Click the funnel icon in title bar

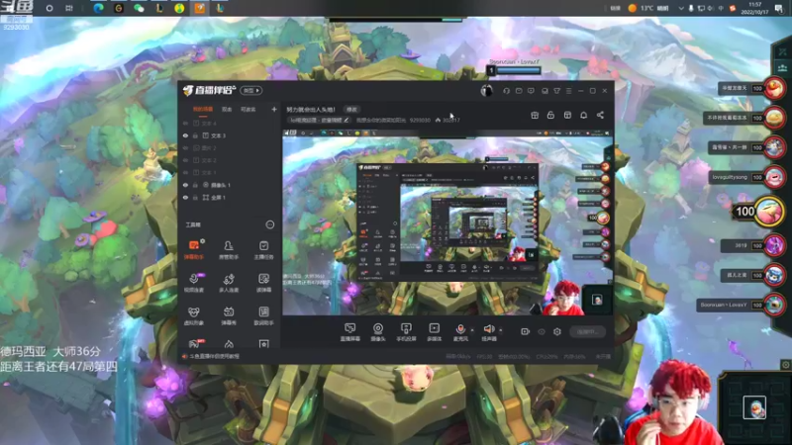pos(556,91)
